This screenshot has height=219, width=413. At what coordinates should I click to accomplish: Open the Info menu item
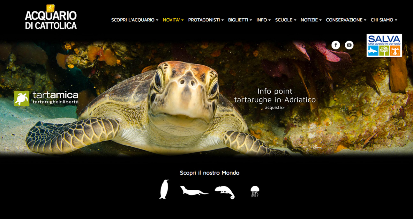[x=264, y=20]
